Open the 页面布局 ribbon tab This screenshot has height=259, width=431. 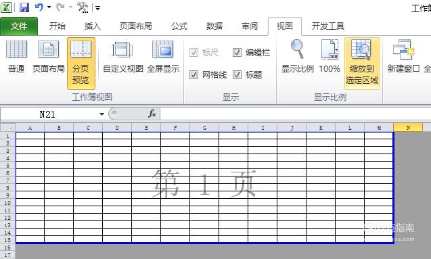pyautogui.click(x=136, y=26)
